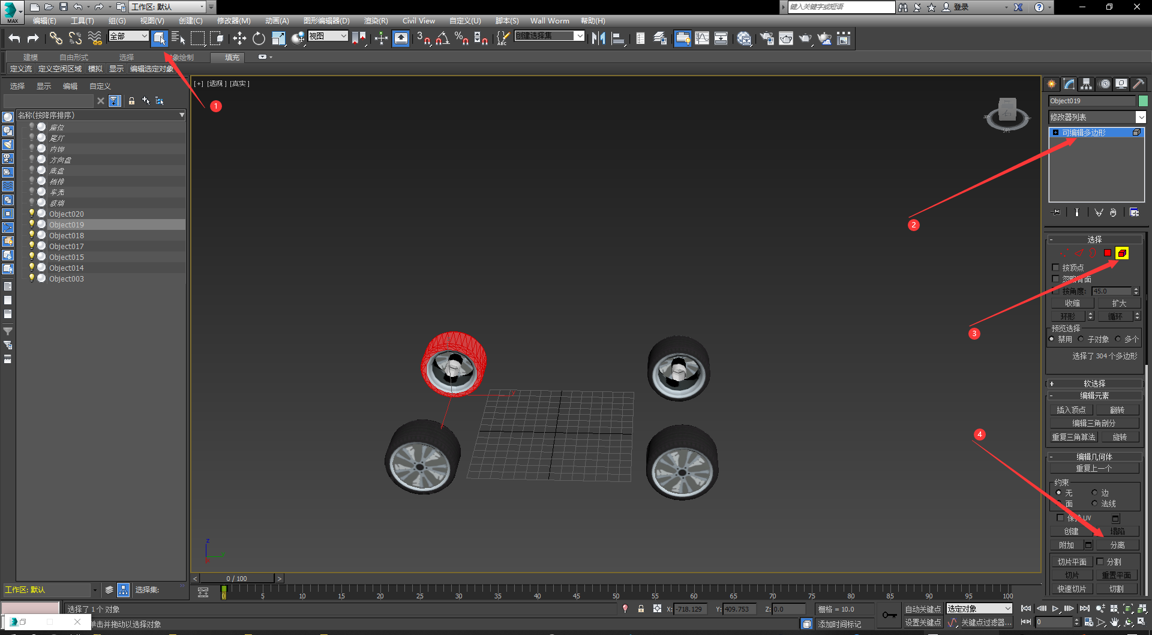Open the Hierarchy command panel tab
This screenshot has height=635, width=1152.
[1087, 84]
